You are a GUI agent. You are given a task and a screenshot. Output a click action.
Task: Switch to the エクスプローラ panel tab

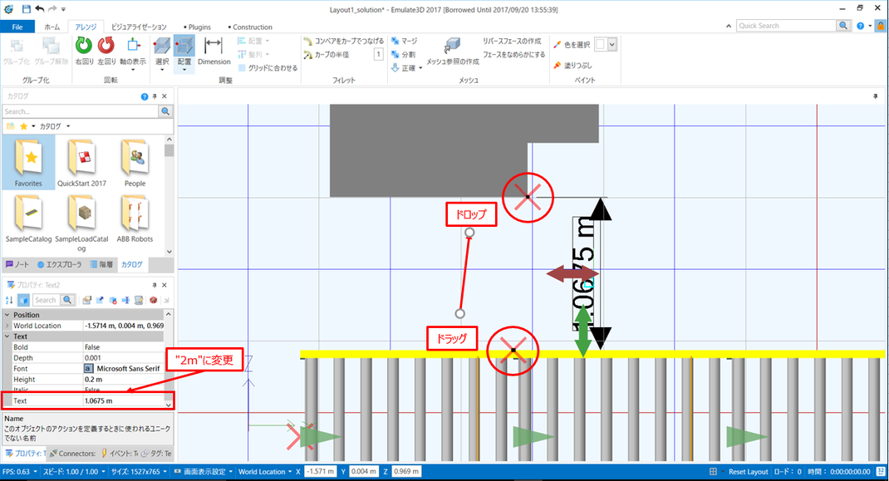[x=60, y=264]
